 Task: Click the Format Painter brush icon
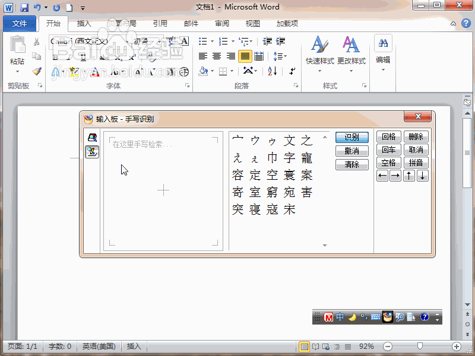(x=37, y=71)
